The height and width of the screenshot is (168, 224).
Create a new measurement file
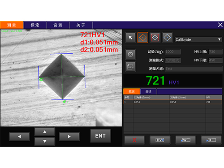click(x=130, y=67)
